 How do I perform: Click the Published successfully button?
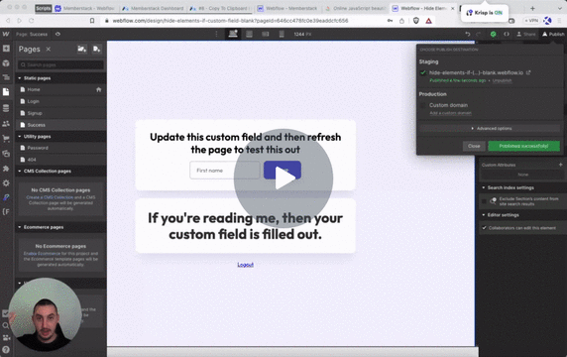click(x=523, y=146)
